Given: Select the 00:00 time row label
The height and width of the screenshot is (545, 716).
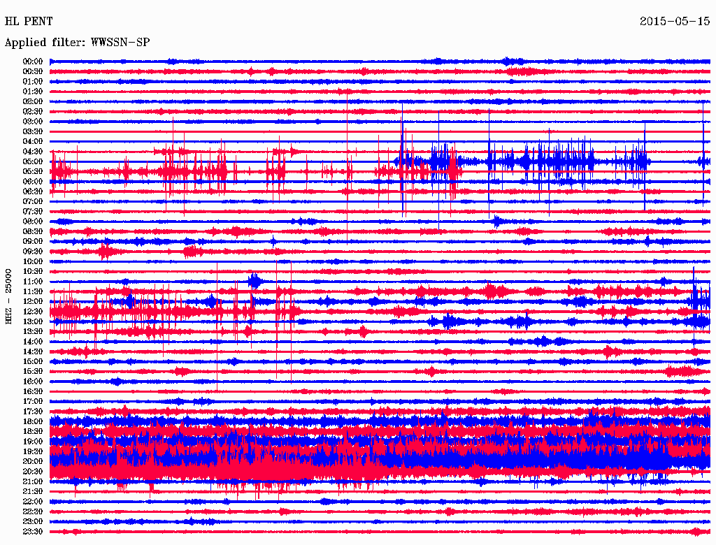Looking at the screenshot, I should coord(33,61).
